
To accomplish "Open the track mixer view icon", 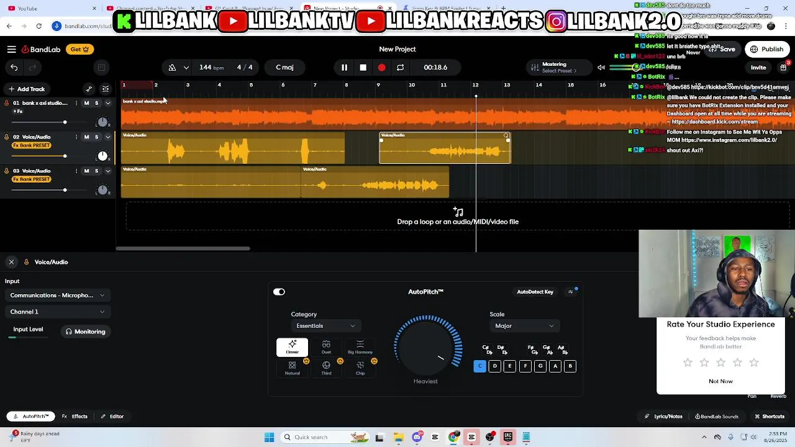I will [x=106, y=89].
